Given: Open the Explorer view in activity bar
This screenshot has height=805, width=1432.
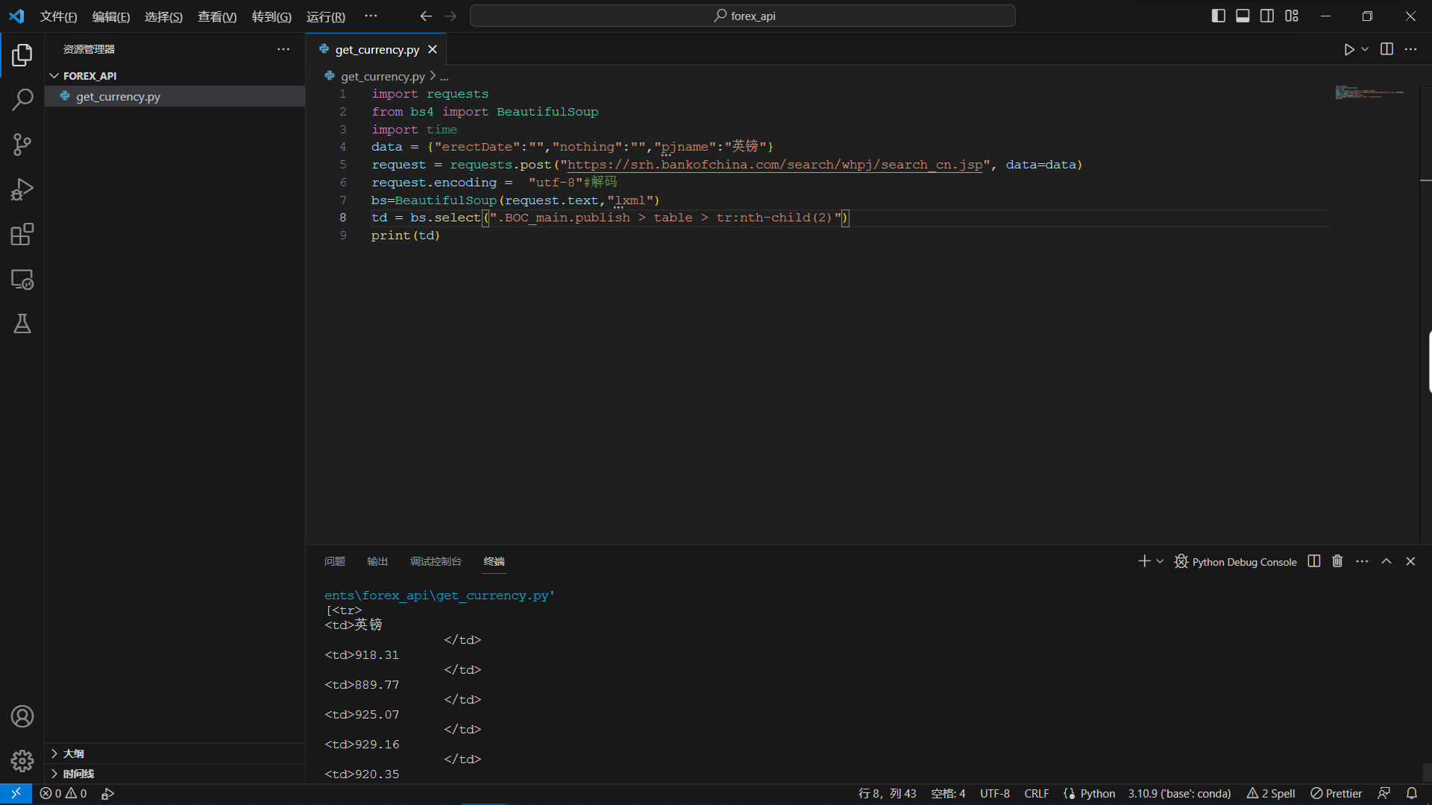Looking at the screenshot, I should pyautogui.click(x=22, y=54).
